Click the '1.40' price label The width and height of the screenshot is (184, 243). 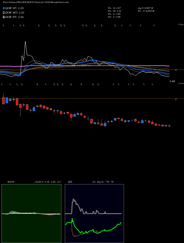coord(172,81)
